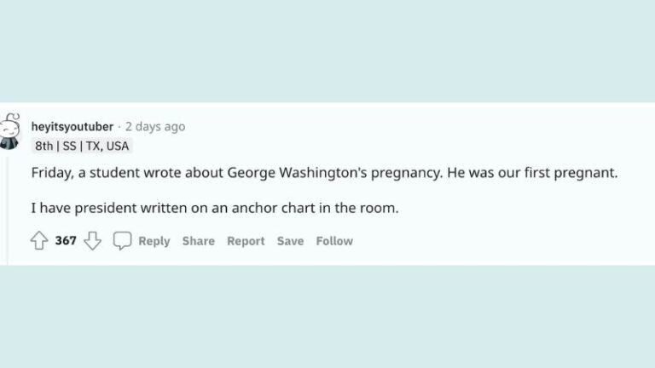Click the "8th | SS | TX, USA" flair
Image resolution: width=655 pixels, height=368 pixels.
coord(82,146)
